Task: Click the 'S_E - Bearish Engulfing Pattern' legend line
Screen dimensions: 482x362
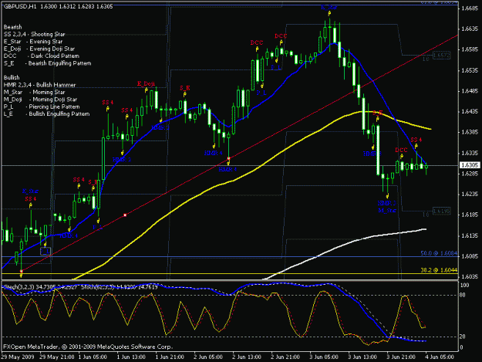Action: pos(48,63)
